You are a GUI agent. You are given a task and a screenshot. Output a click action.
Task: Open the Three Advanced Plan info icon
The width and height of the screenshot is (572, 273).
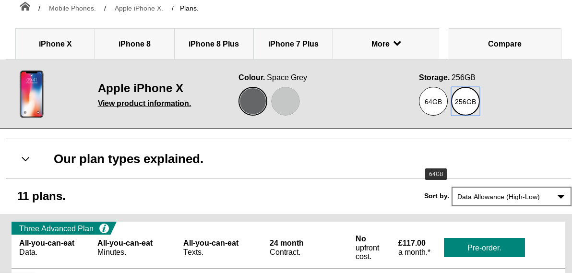coord(104,228)
